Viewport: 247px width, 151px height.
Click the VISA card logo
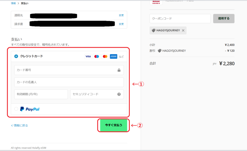pyautogui.click(x=88, y=57)
